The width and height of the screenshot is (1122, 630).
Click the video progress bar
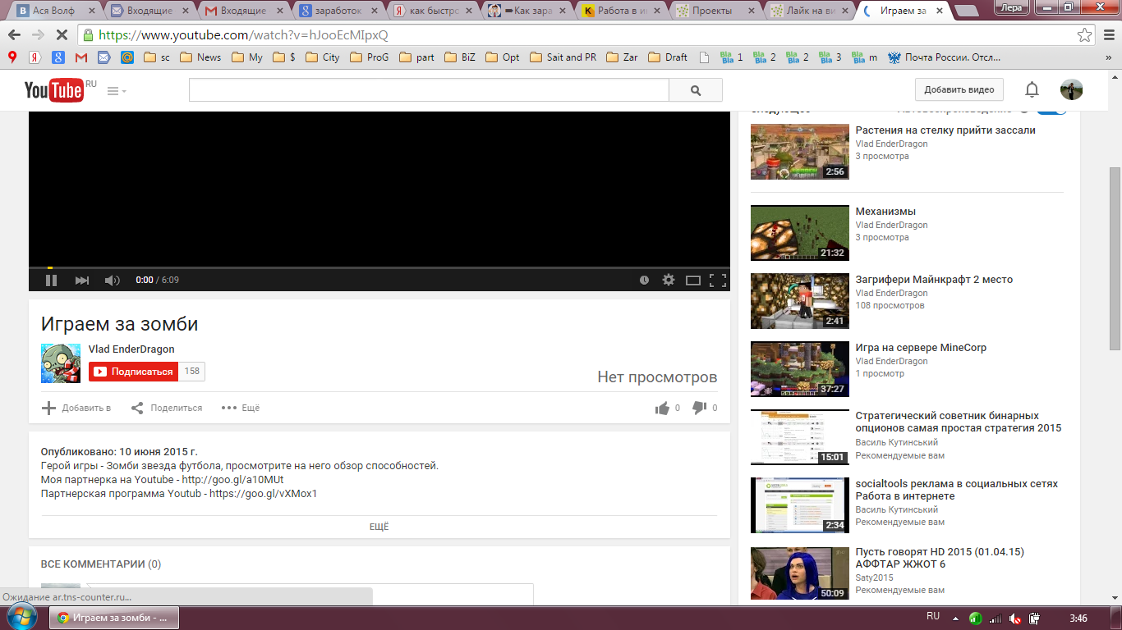click(x=379, y=267)
